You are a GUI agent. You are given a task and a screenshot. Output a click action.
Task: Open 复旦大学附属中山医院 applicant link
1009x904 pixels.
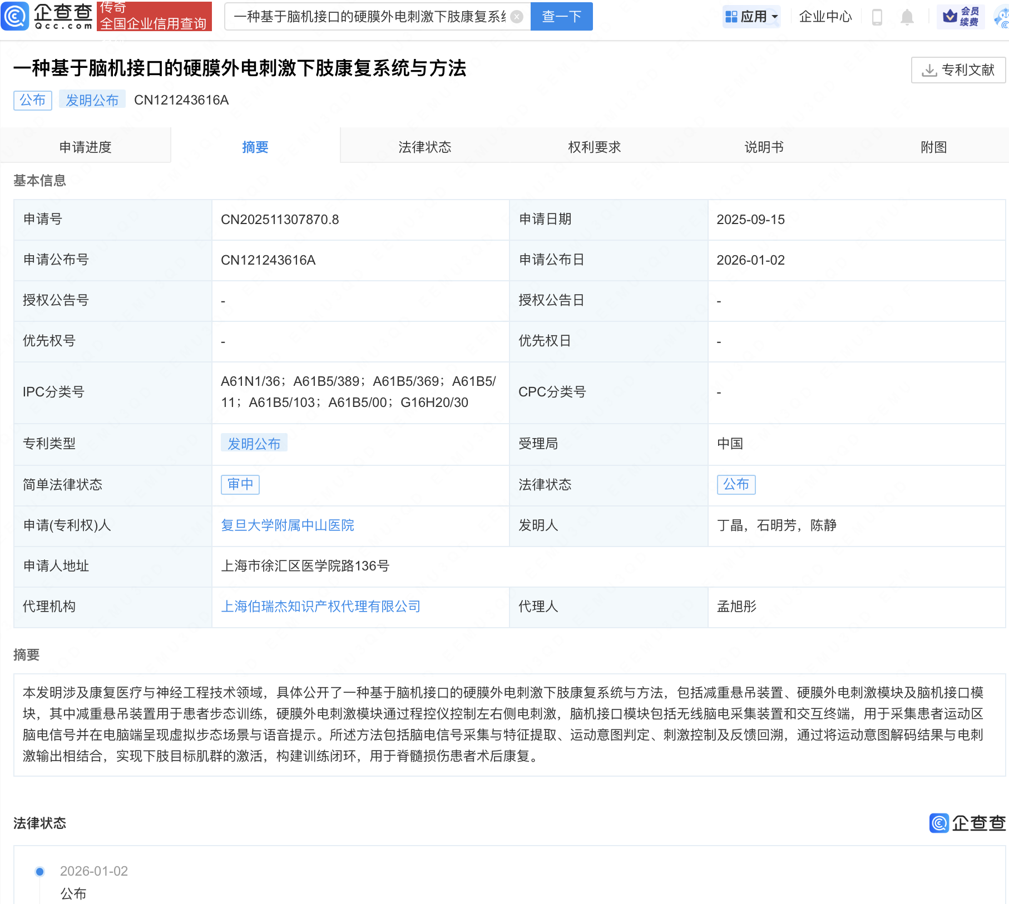click(x=287, y=525)
